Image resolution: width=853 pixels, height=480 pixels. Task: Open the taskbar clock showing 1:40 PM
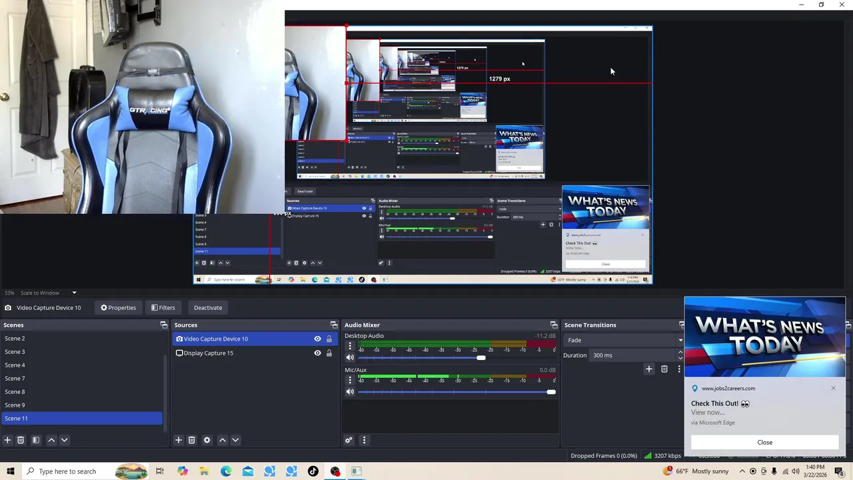pos(815,471)
